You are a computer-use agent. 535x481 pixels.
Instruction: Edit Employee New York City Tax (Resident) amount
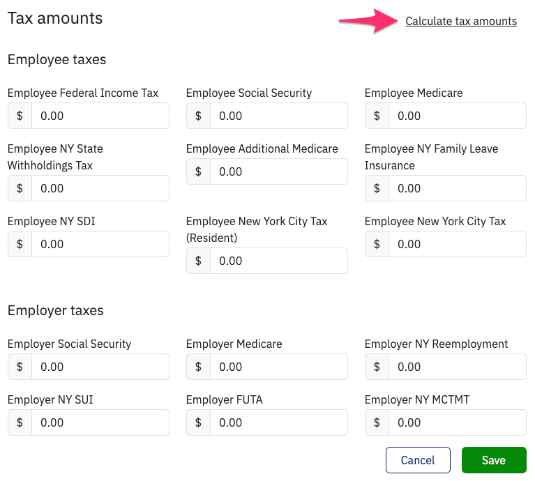pos(278,261)
